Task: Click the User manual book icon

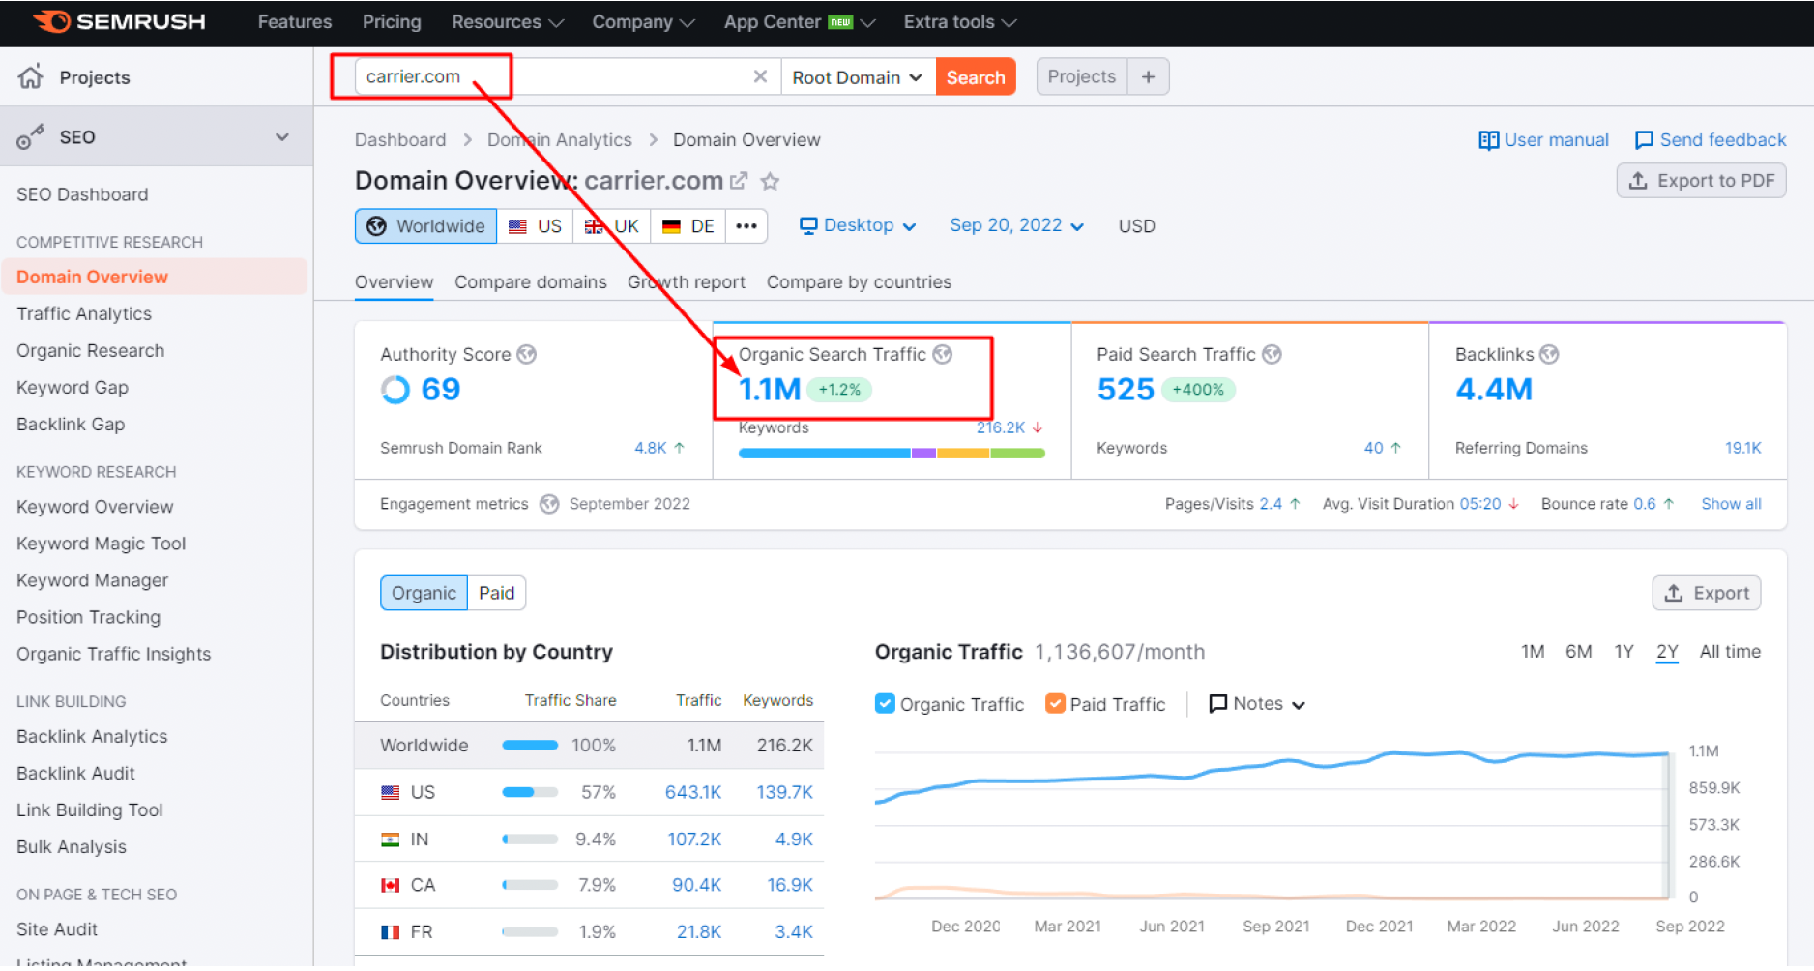Action: tap(1488, 140)
